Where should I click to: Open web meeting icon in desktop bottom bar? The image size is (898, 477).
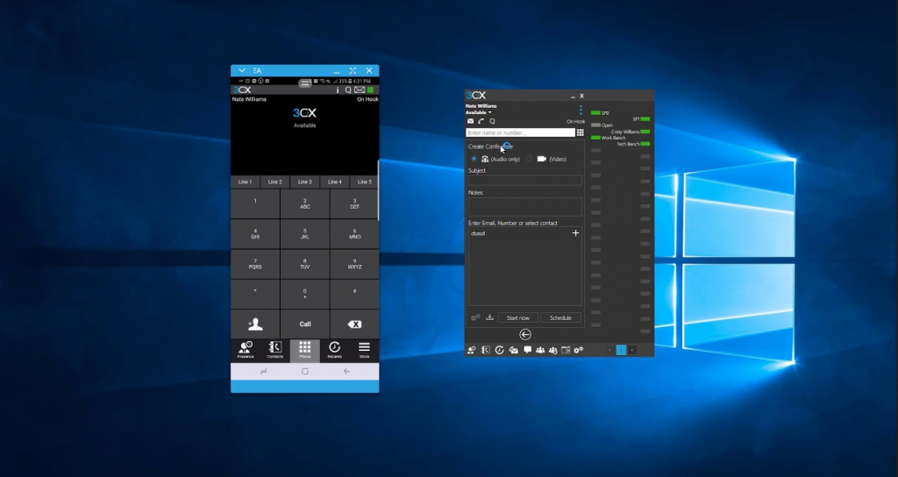pos(553,350)
